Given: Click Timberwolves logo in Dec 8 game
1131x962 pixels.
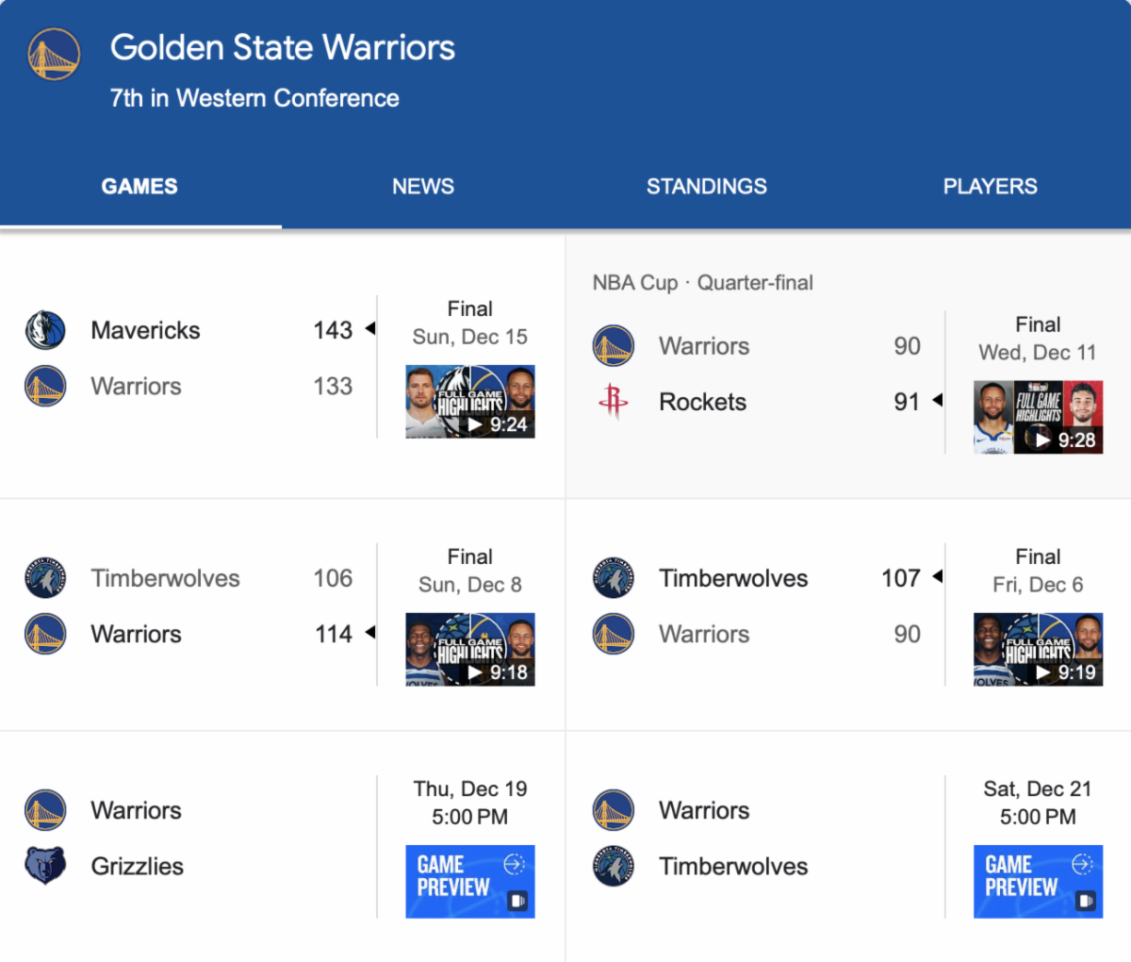Looking at the screenshot, I should (45, 577).
